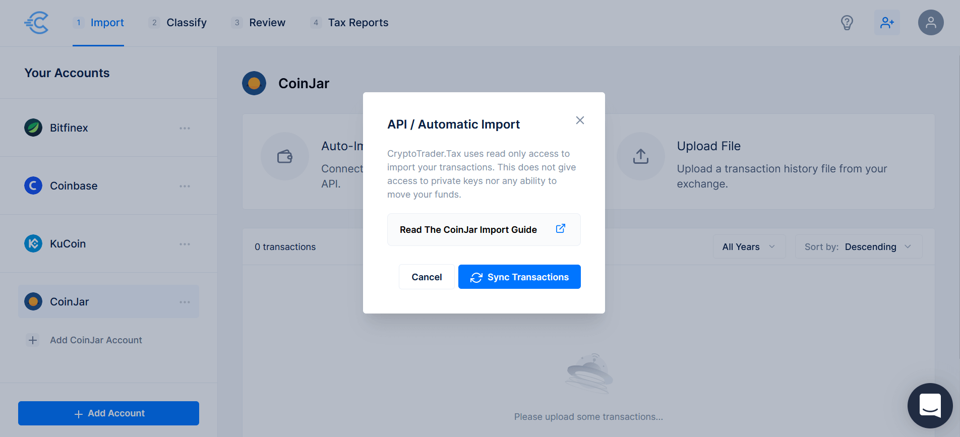Screen dimensions: 960x437
Task: Open the All Years filter dropdown
Action: tap(749, 246)
